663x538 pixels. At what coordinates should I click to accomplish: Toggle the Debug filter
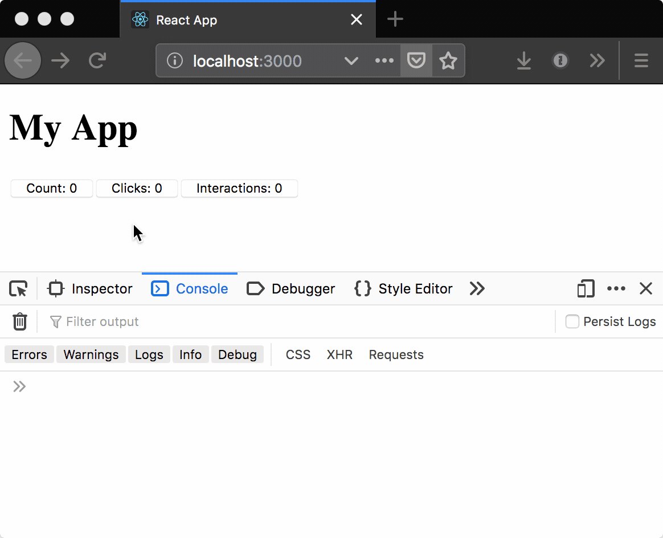(x=237, y=354)
